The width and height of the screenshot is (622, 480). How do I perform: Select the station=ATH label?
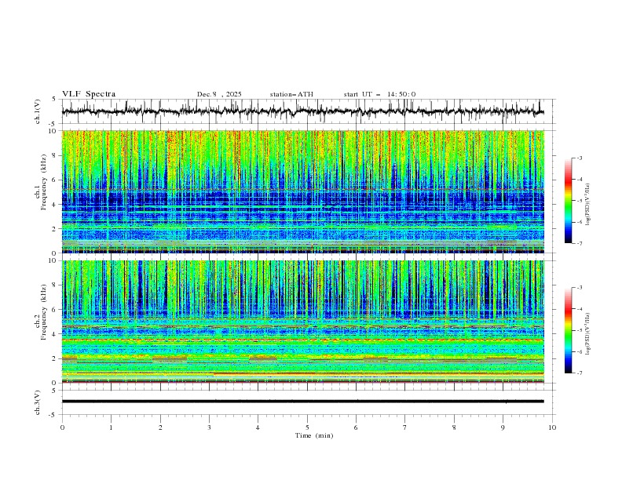291,94
